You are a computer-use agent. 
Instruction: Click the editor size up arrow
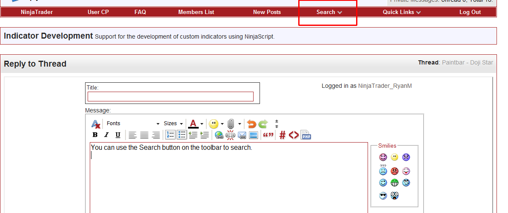277,121
